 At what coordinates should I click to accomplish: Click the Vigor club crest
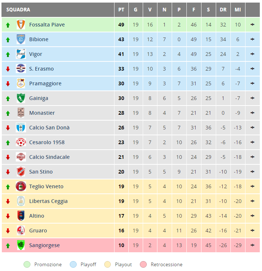(x=21, y=54)
